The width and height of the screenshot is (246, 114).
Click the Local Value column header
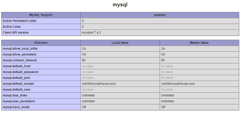(x=120, y=43)
